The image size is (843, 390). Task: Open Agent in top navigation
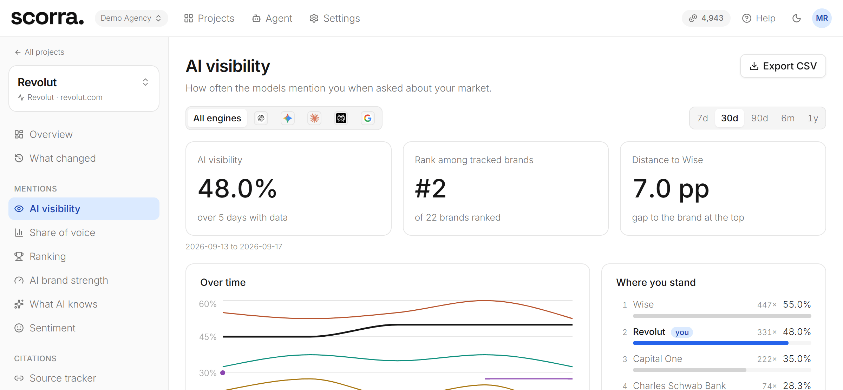(x=272, y=18)
